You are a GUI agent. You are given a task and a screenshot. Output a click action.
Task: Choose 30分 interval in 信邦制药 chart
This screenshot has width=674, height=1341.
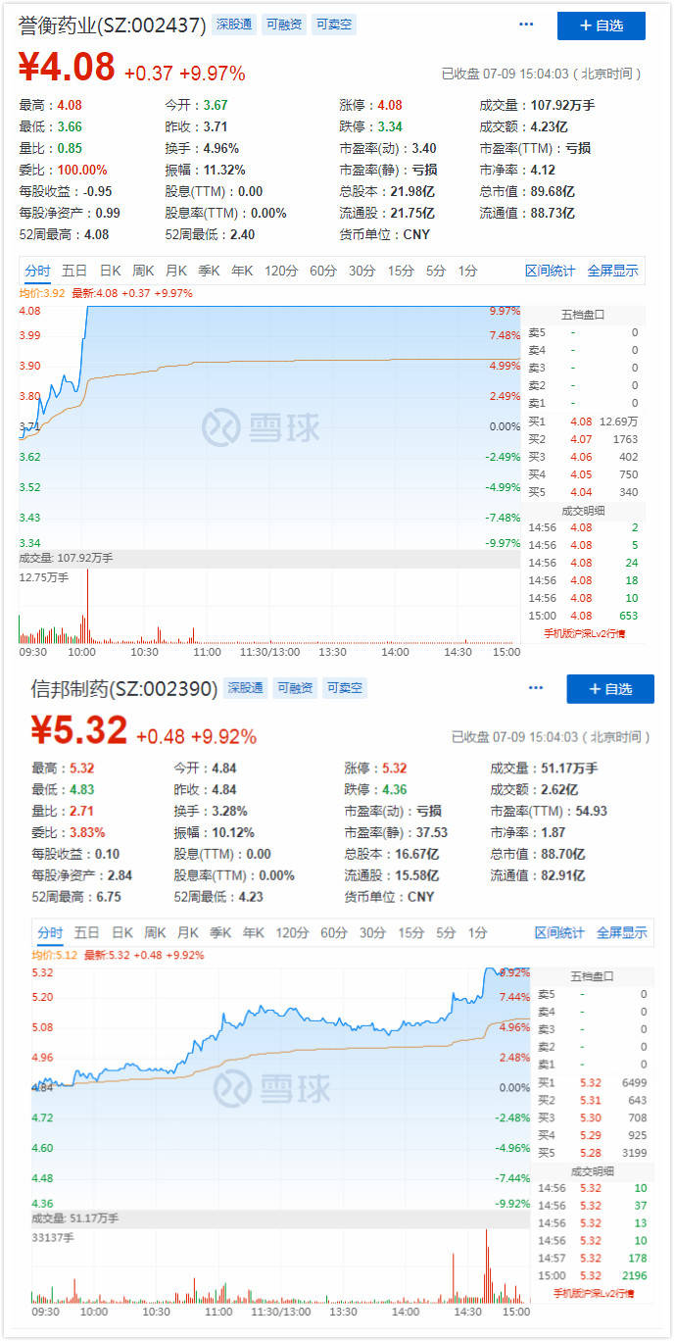coord(372,932)
